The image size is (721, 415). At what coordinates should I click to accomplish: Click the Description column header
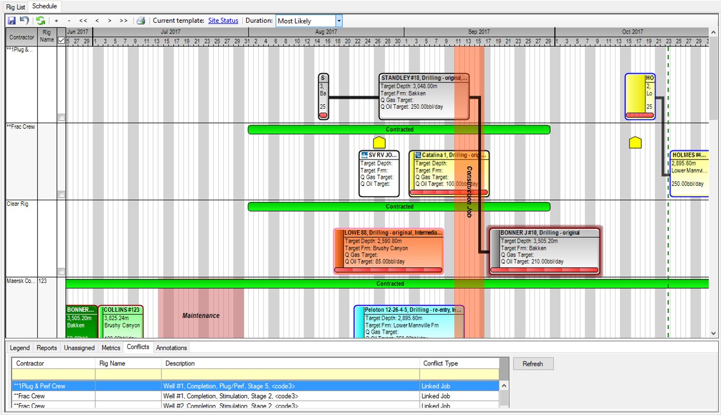click(x=291, y=363)
